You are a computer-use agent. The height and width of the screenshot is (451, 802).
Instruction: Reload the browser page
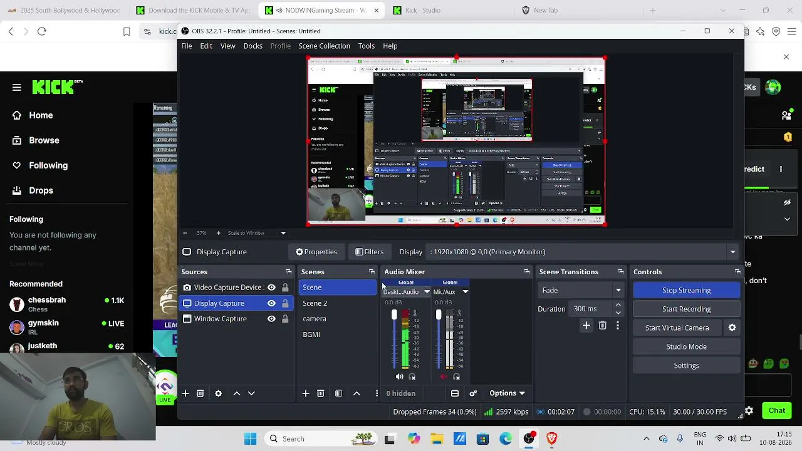click(42, 31)
